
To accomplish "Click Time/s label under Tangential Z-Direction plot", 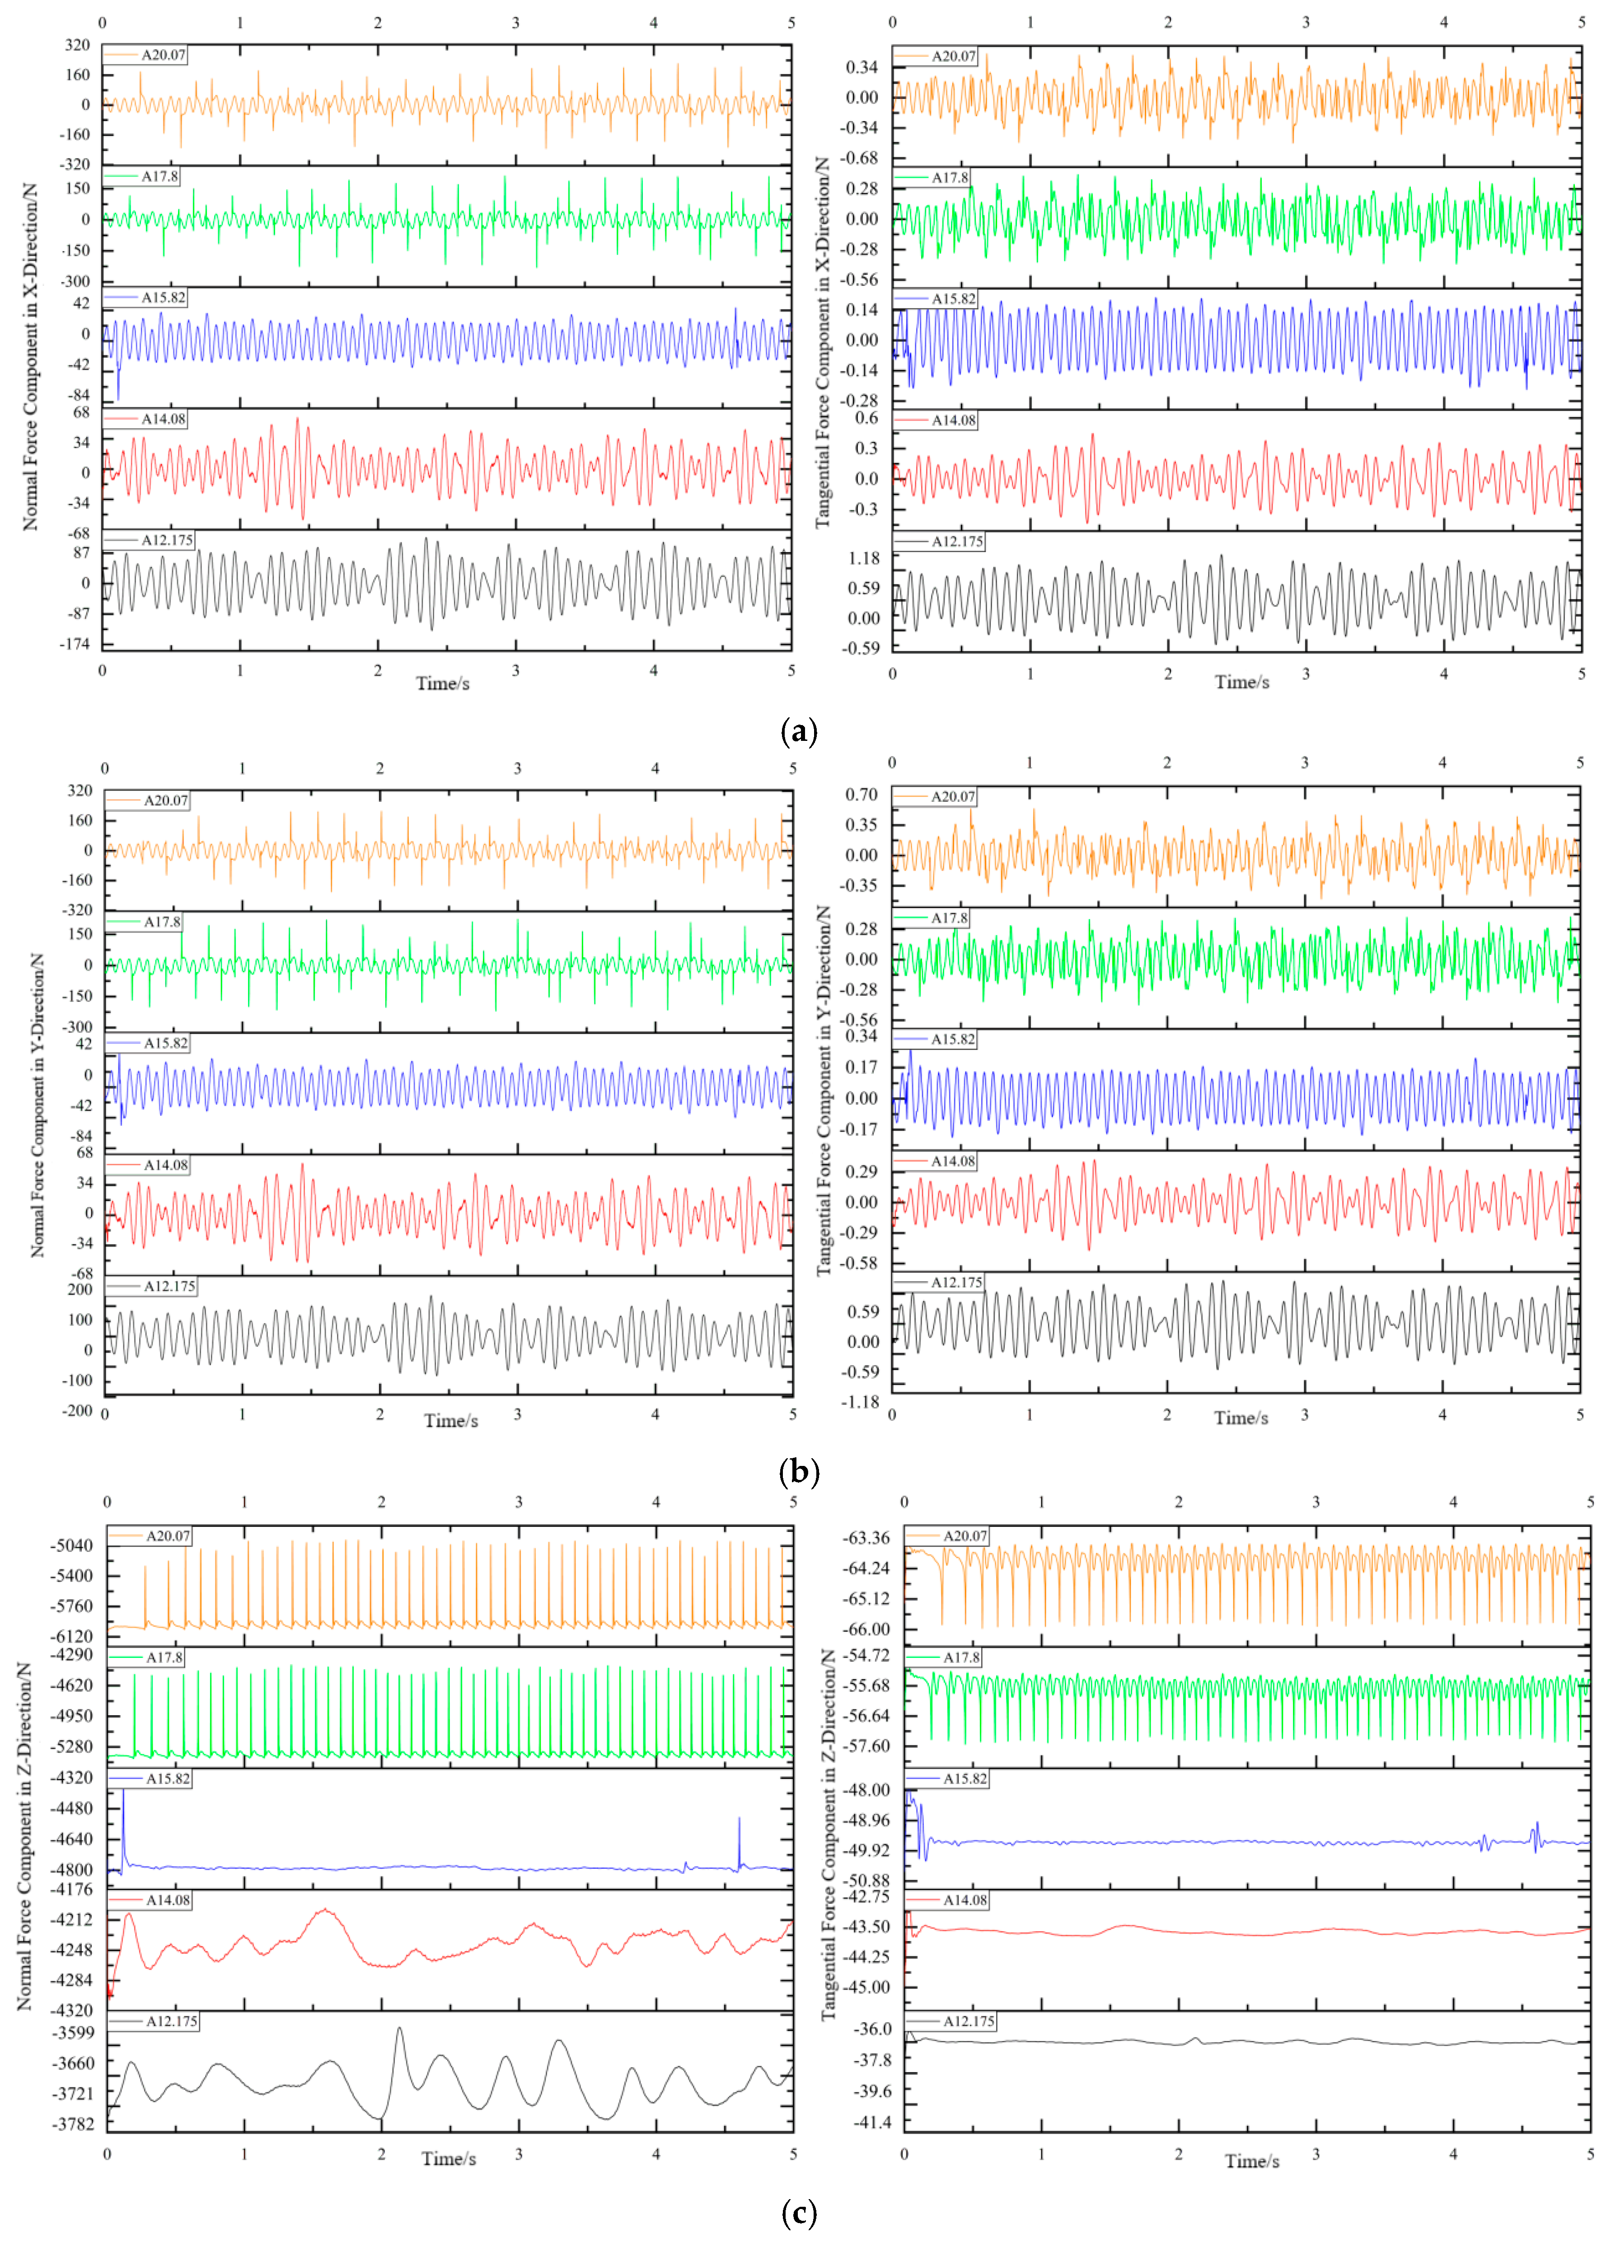I will tap(1252, 2162).
